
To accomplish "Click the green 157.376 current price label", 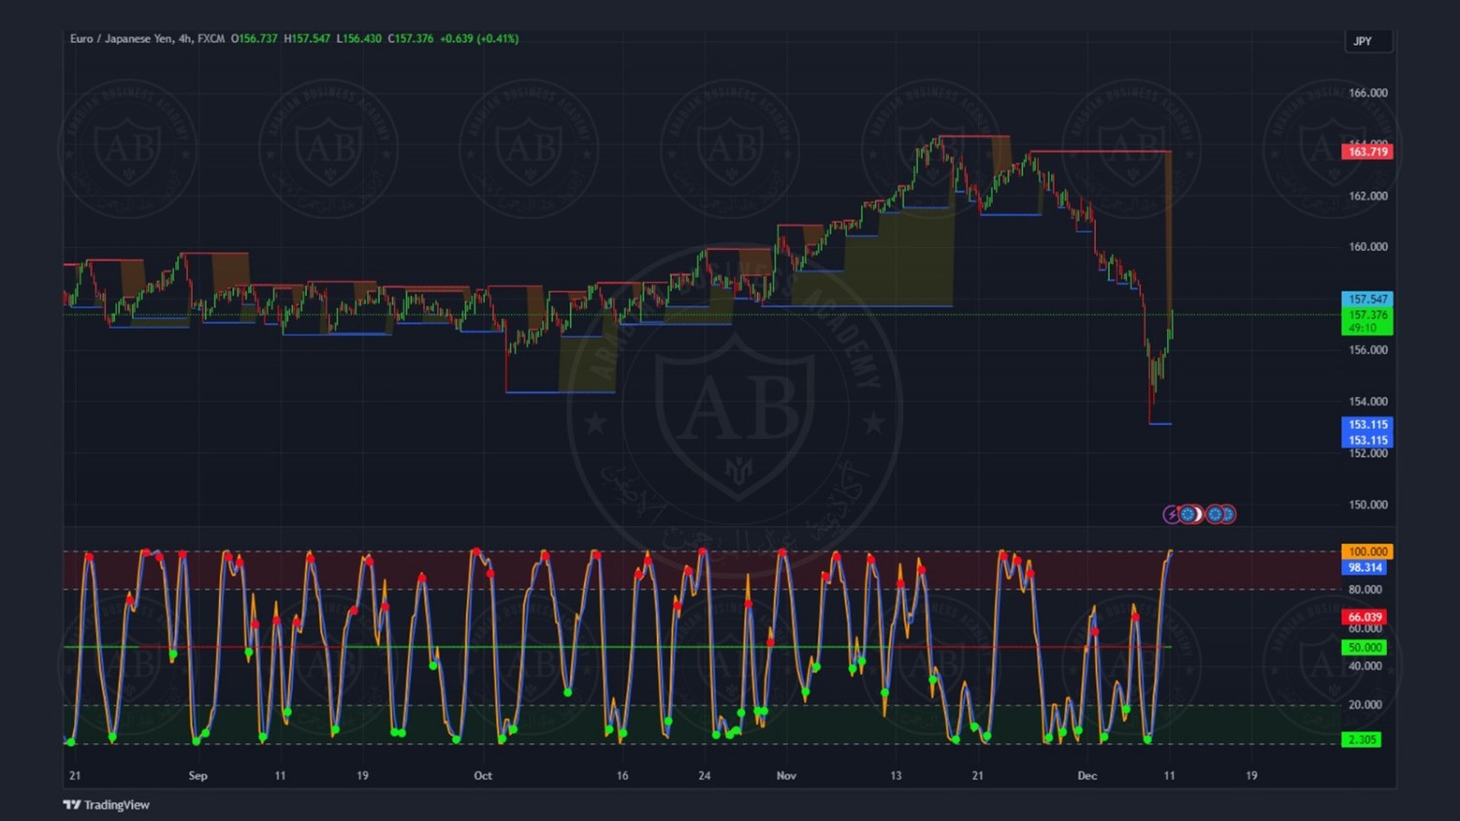I will click(1367, 315).
